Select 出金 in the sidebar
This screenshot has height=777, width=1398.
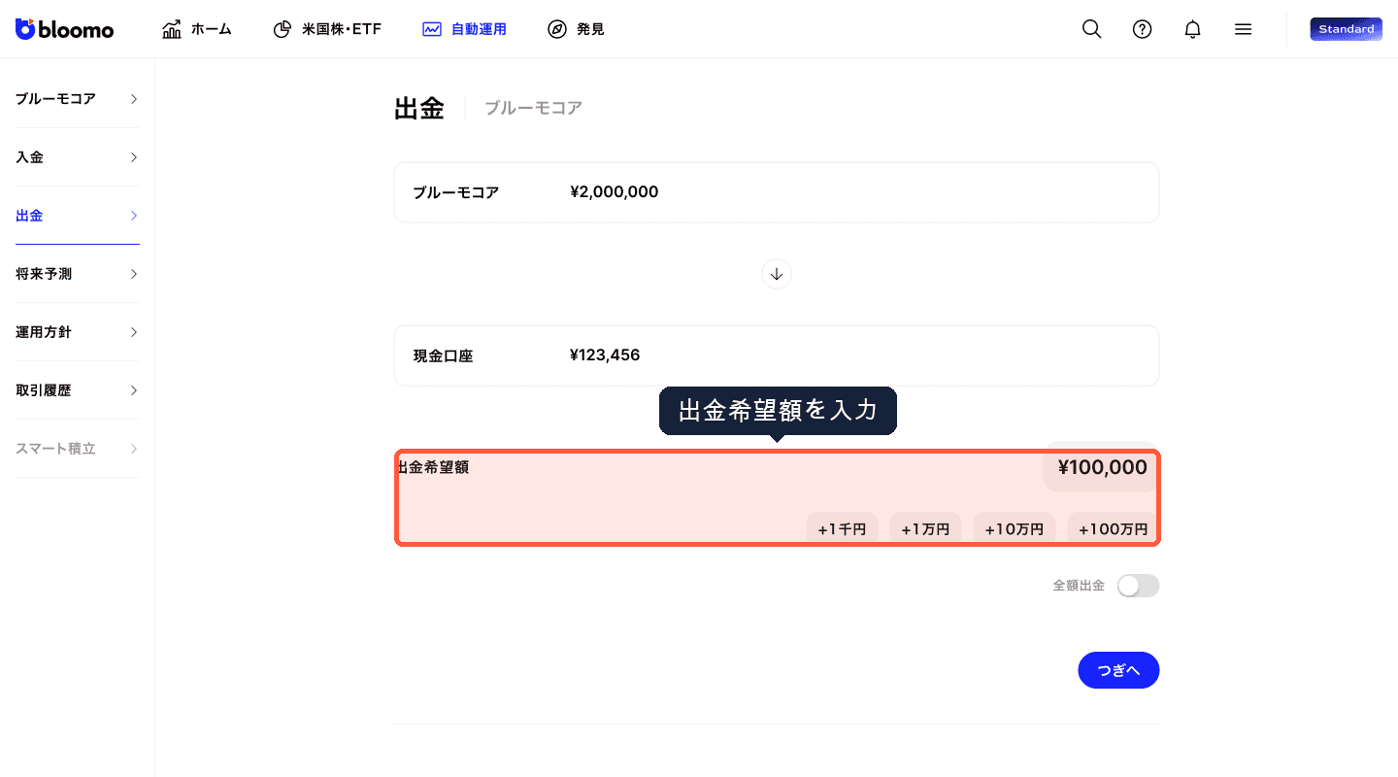click(77, 216)
